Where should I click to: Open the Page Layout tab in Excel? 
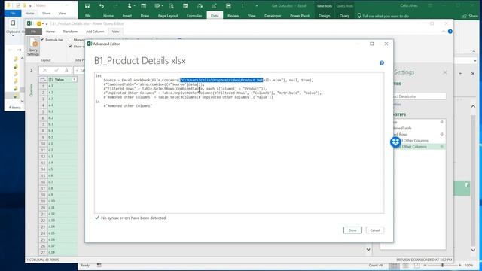(x=168, y=16)
